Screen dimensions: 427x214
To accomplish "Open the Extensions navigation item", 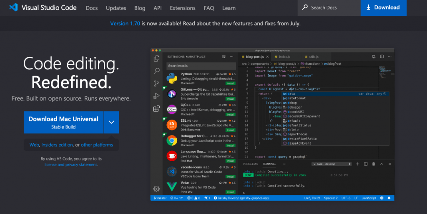I will click(183, 8).
